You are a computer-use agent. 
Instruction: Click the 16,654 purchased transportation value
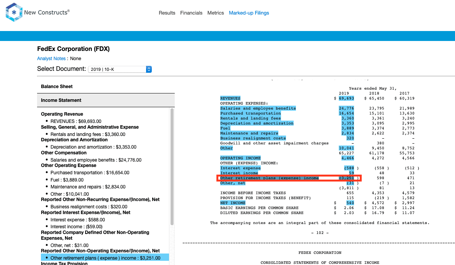tap(346, 113)
